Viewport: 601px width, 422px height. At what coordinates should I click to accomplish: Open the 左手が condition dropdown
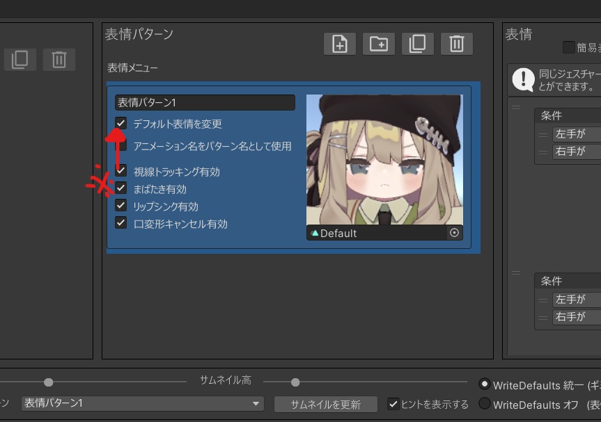[x=576, y=134]
